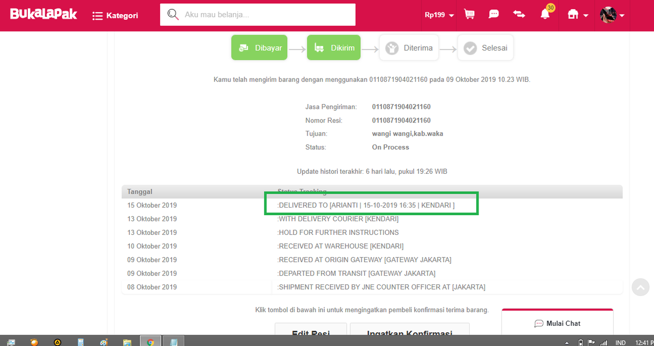
Task: Select the Dibayar progress step
Action: click(x=259, y=48)
